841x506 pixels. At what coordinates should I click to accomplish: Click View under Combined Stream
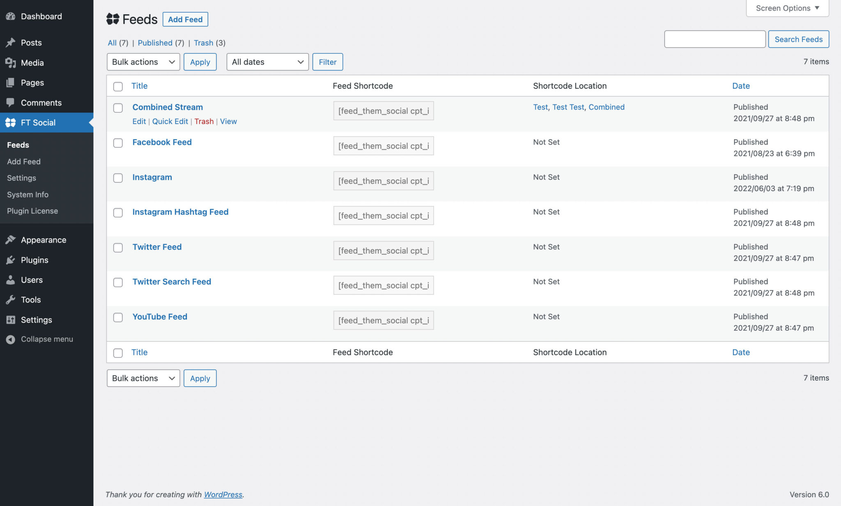[x=228, y=121]
